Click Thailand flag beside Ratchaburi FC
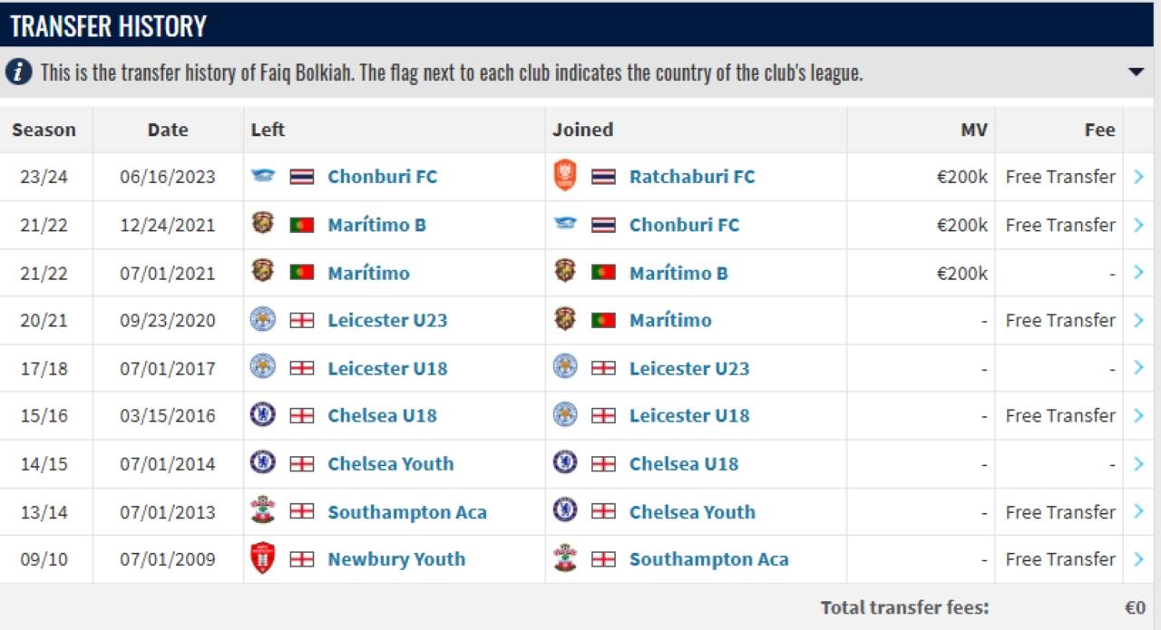This screenshot has height=630, width=1161. (603, 177)
